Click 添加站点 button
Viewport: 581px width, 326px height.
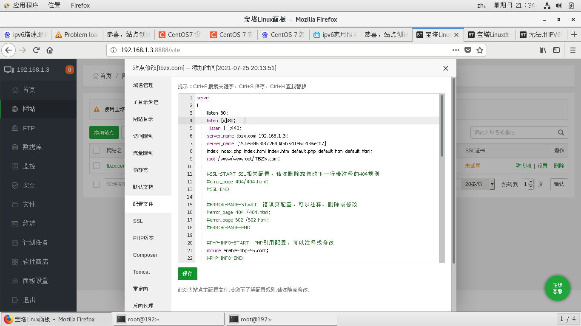[x=104, y=132]
